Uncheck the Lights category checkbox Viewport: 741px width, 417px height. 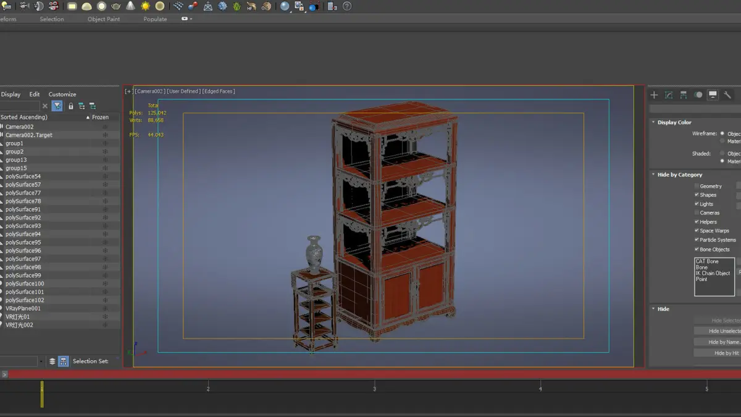coord(697,204)
